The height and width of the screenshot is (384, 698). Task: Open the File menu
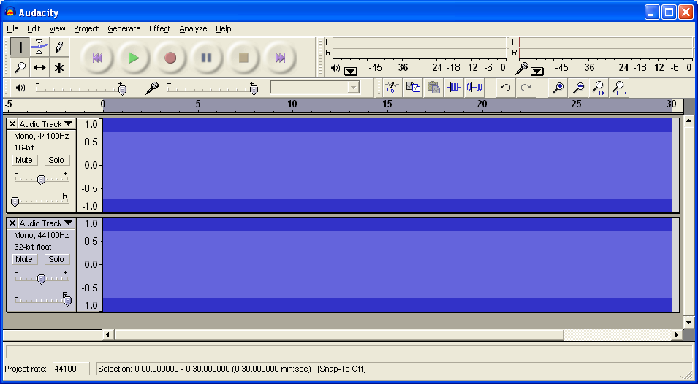click(x=12, y=28)
